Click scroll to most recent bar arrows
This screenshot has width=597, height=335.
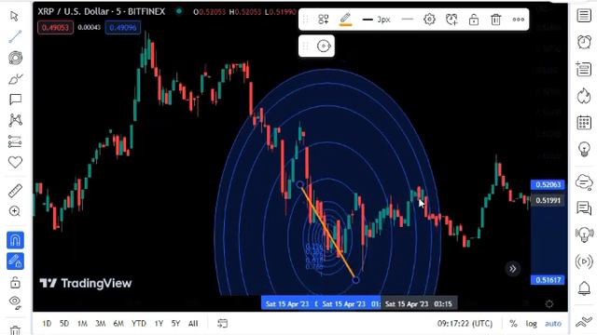tap(512, 269)
